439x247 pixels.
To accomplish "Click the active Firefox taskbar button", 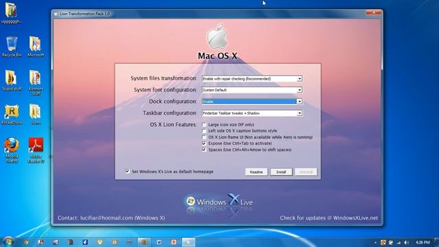I will click(x=144, y=242).
